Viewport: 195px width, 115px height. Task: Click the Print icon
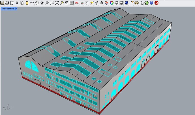[x=7, y=3]
